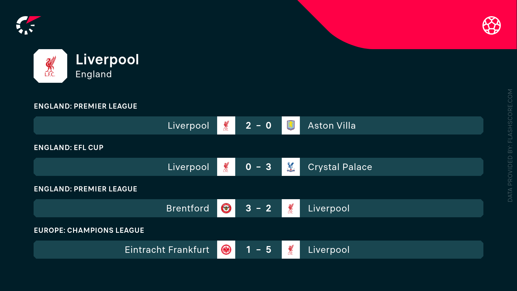Click the Flashscore logo in top-left corner
Image resolution: width=517 pixels, height=291 pixels.
(x=27, y=25)
